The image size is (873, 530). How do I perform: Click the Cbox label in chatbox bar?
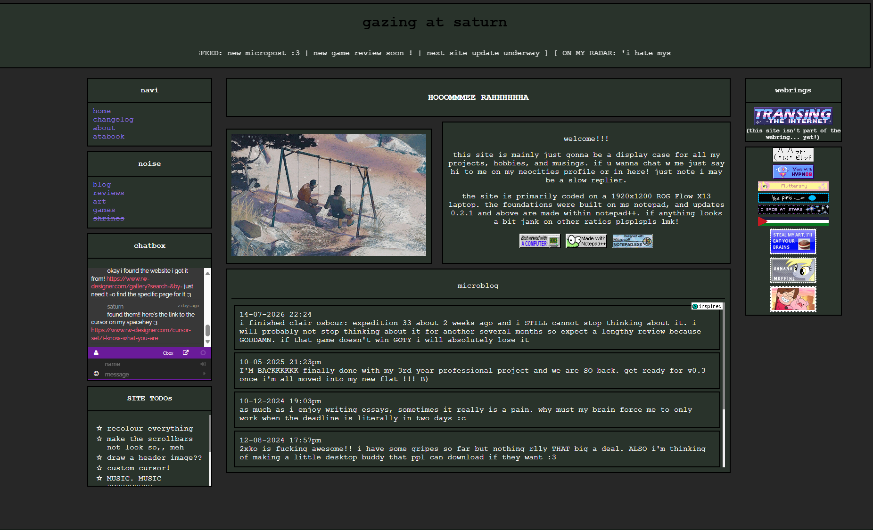(168, 353)
